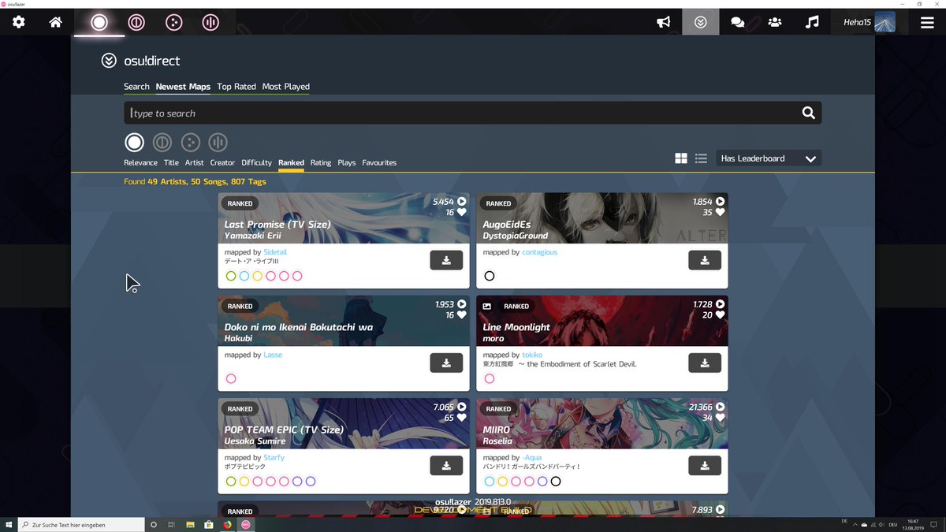The height and width of the screenshot is (532, 946).
Task: Sort results by Plays
Action: [347, 162]
